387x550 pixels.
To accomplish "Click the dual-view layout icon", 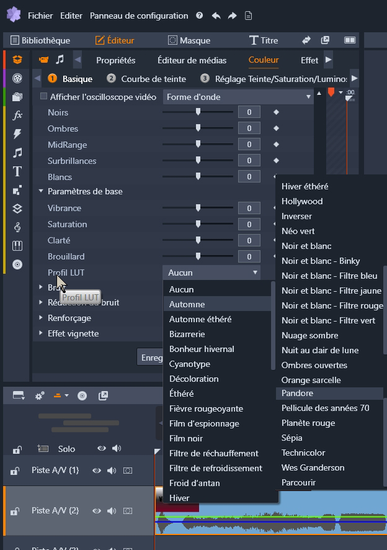I will pos(350,40).
